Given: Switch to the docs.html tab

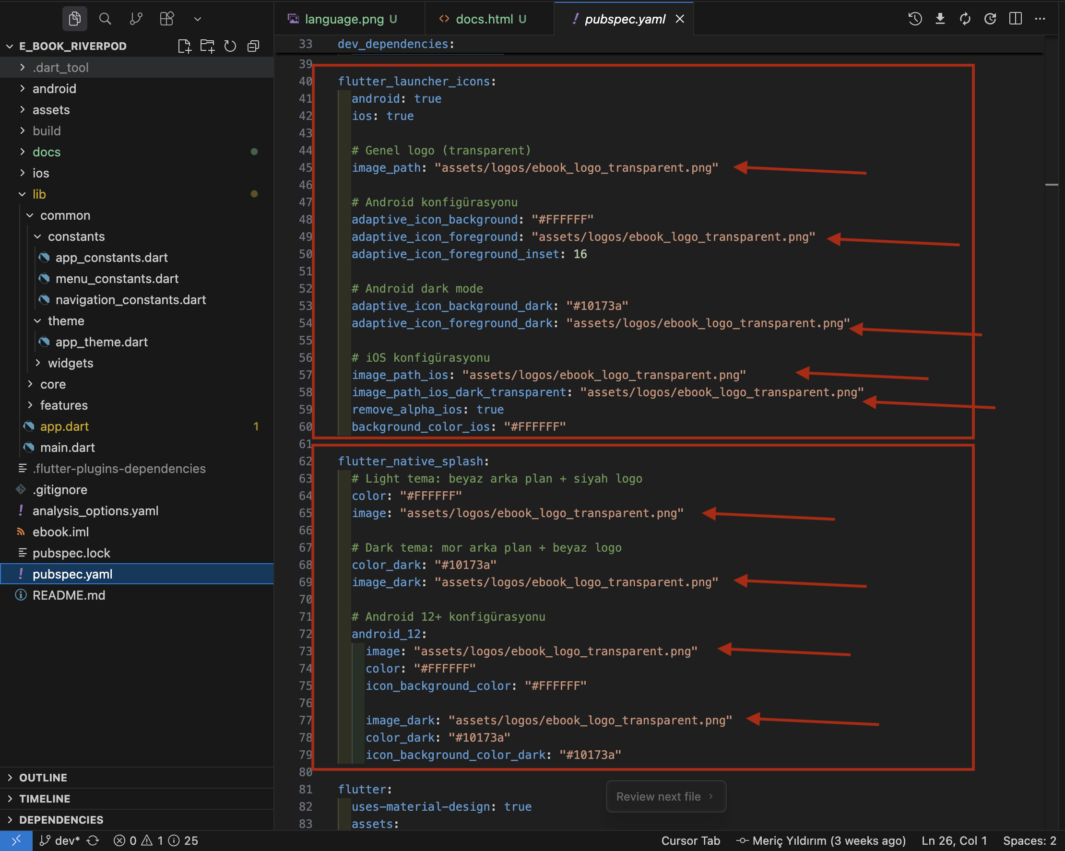Looking at the screenshot, I should click(484, 19).
